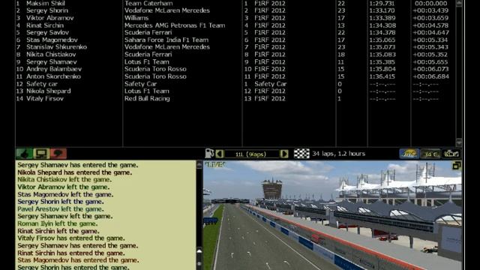Click the checkered flag race length icon
Image resolution: width=480 pixels, height=270 pixels.
click(x=301, y=154)
